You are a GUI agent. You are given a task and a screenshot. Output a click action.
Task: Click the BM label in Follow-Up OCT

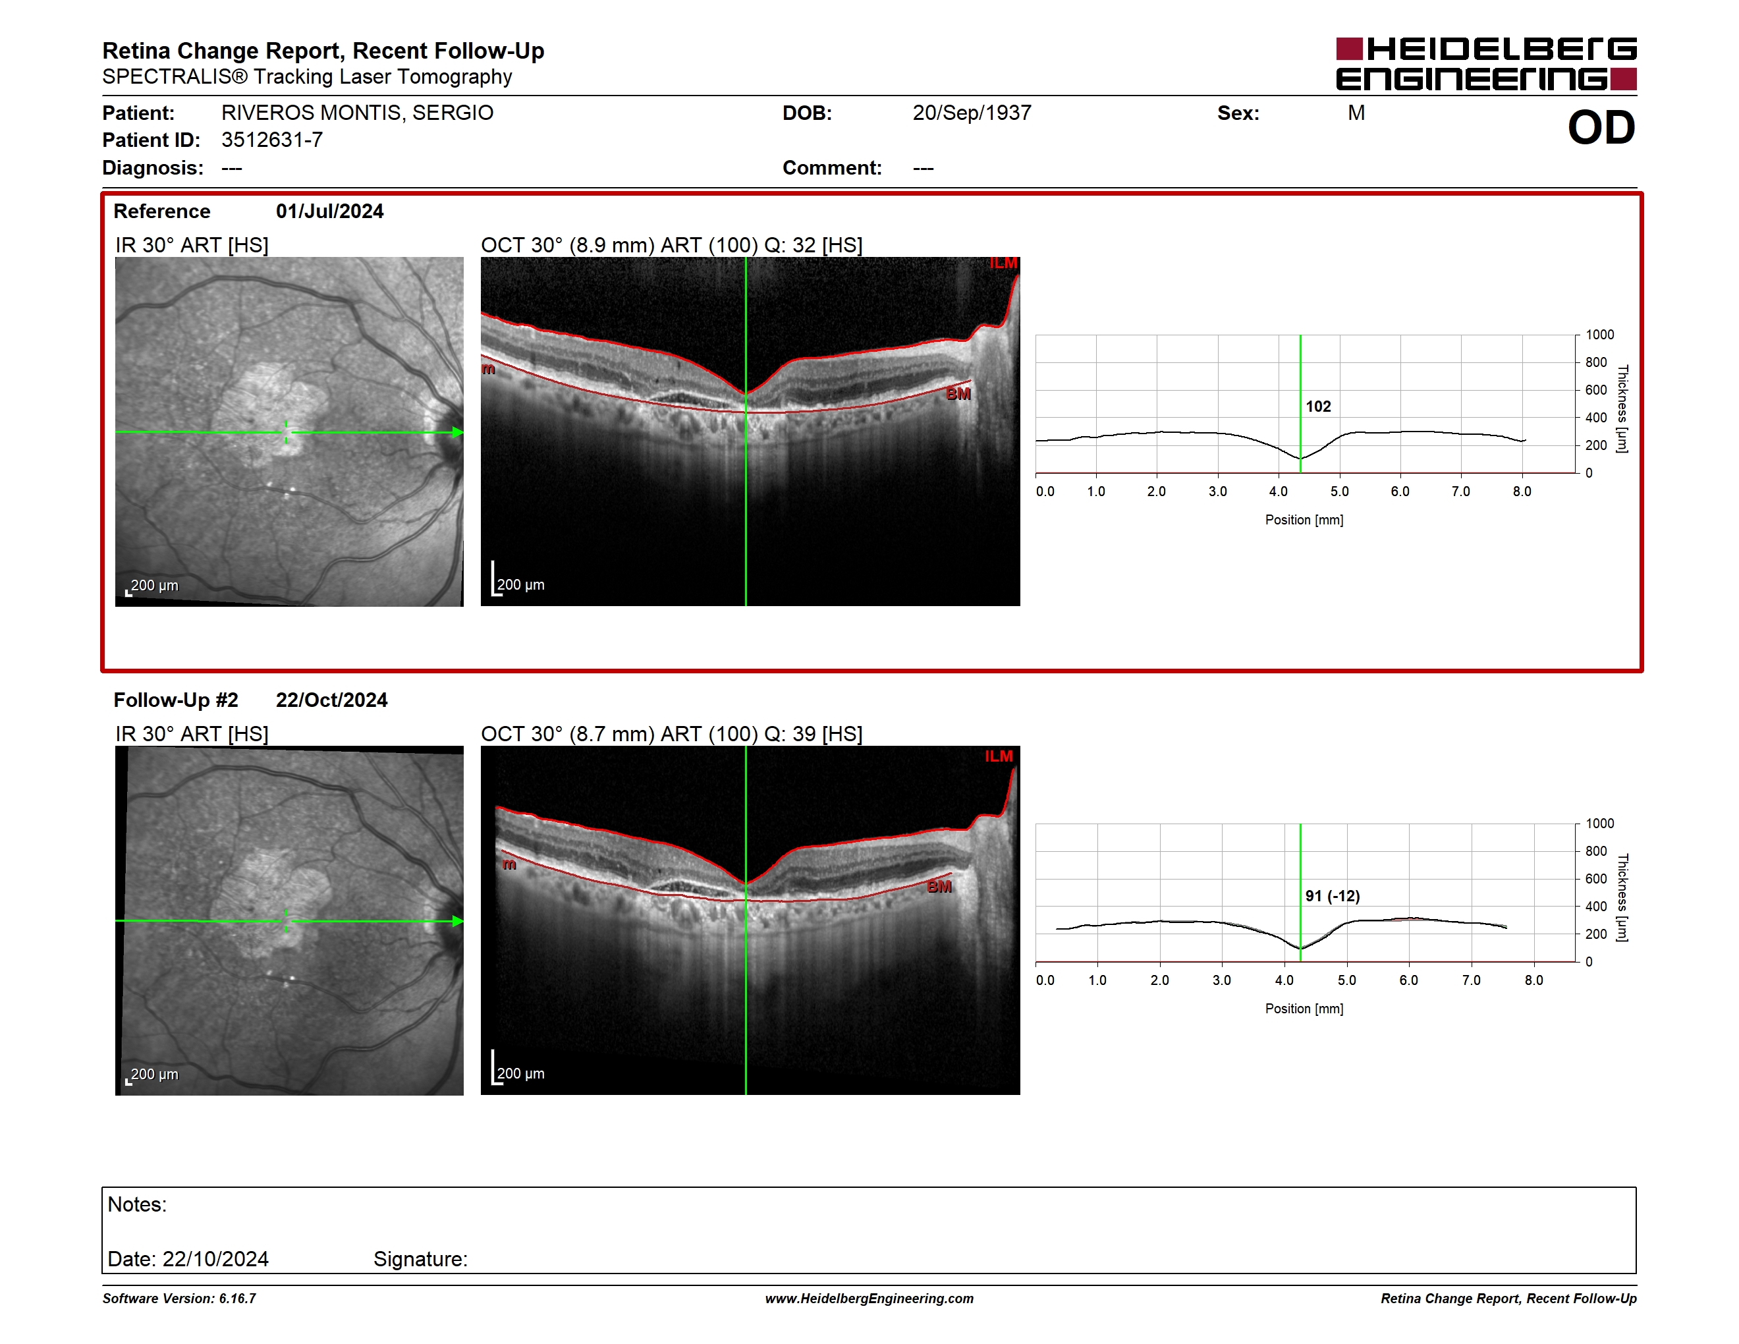pos(939,887)
